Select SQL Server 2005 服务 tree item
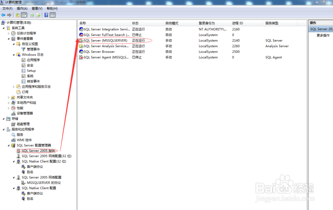 click(38, 151)
